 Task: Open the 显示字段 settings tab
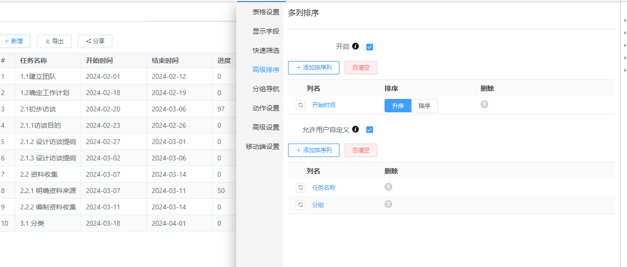(x=266, y=31)
